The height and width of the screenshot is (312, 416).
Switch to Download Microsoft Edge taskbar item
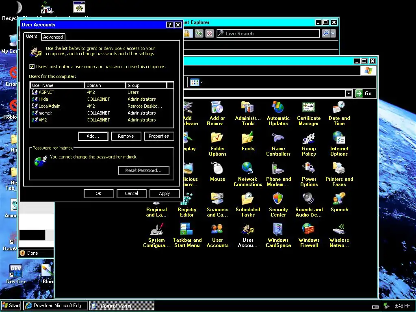pyautogui.click(x=56, y=305)
